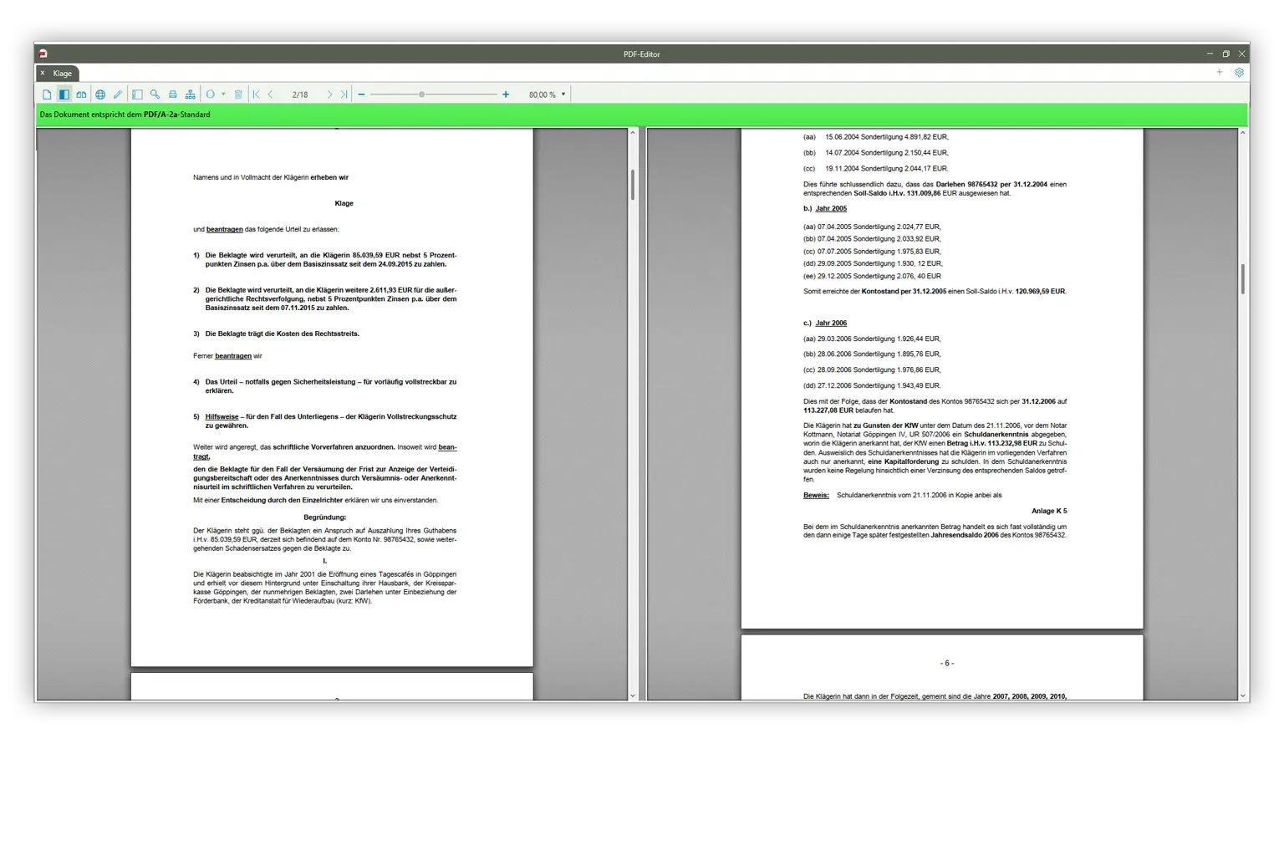Jump to the first page
The width and height of the screenshot is (1284, 856).
pos(257,94)
